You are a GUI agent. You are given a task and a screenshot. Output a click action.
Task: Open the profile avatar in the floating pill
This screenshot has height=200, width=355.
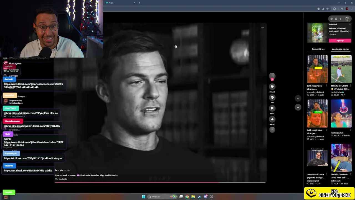(347, 19)
